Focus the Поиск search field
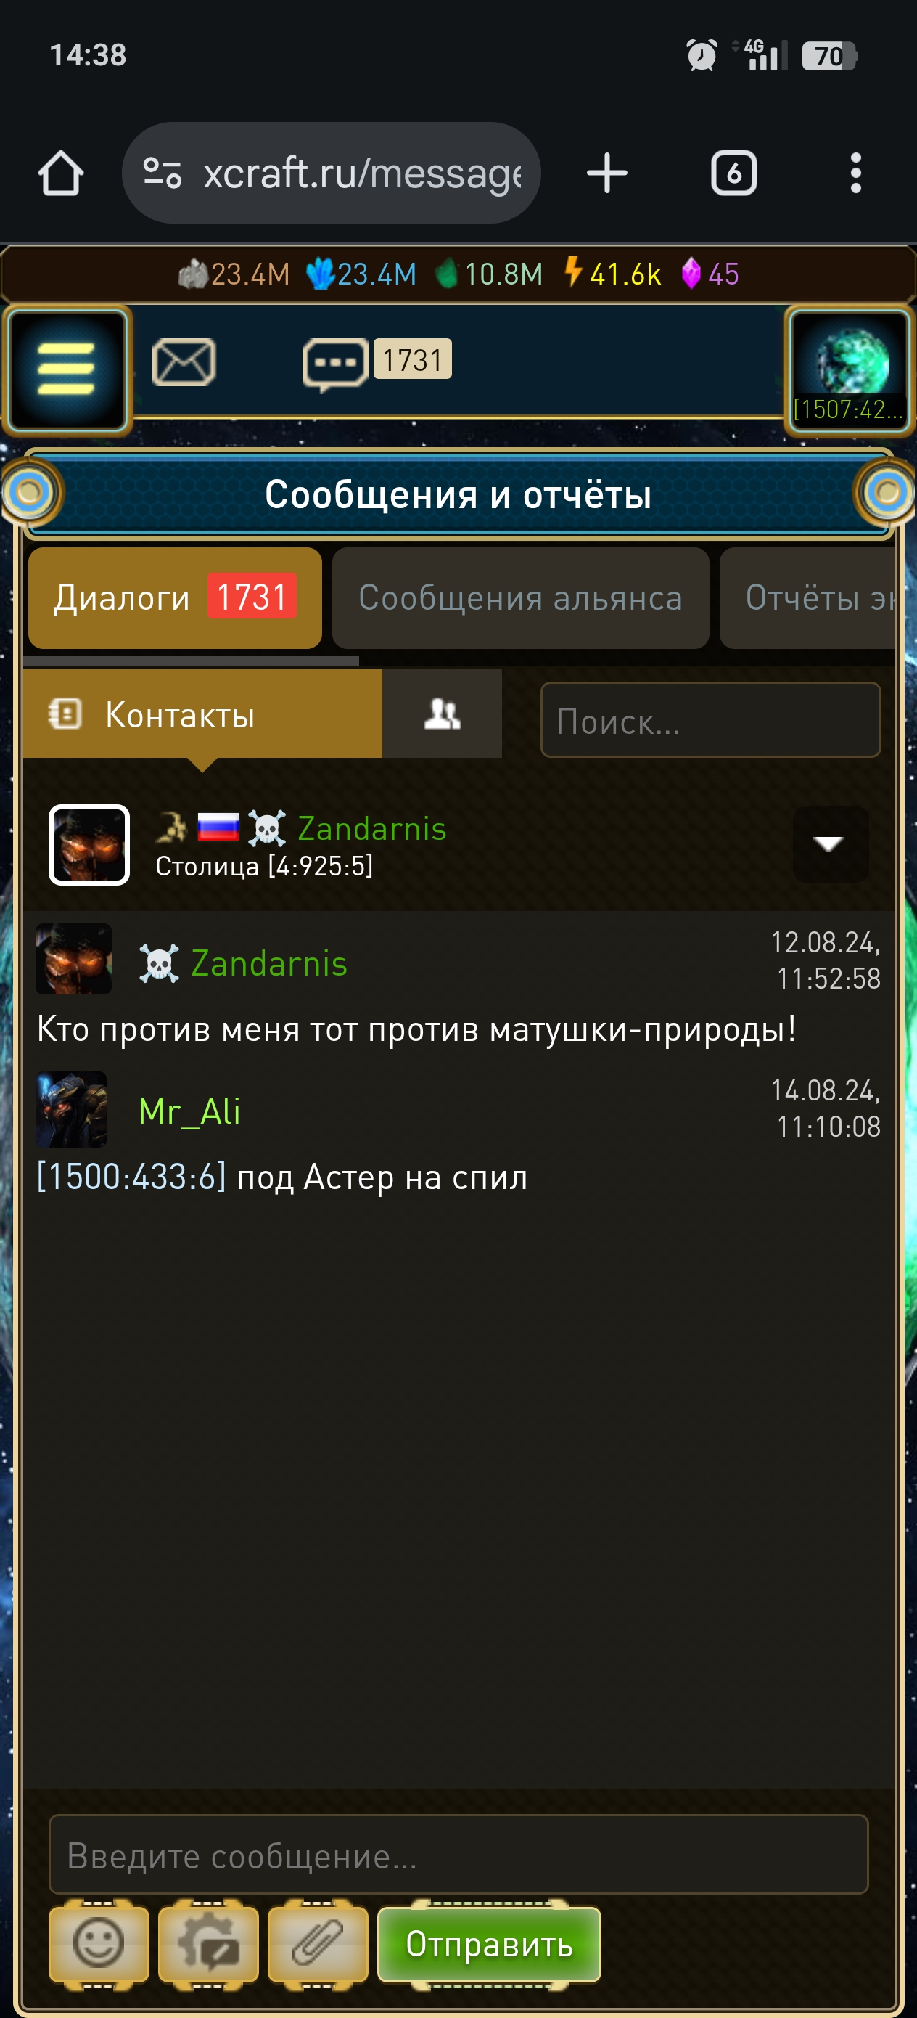 coord(710,720)
